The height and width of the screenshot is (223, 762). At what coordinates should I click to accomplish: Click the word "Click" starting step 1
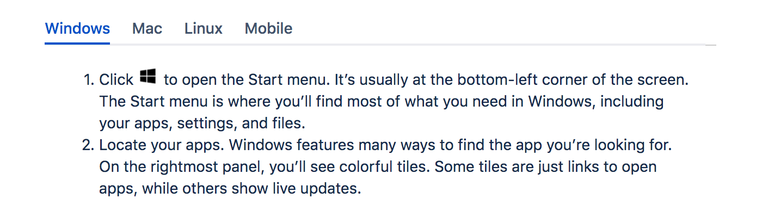[x=116, y=80]
